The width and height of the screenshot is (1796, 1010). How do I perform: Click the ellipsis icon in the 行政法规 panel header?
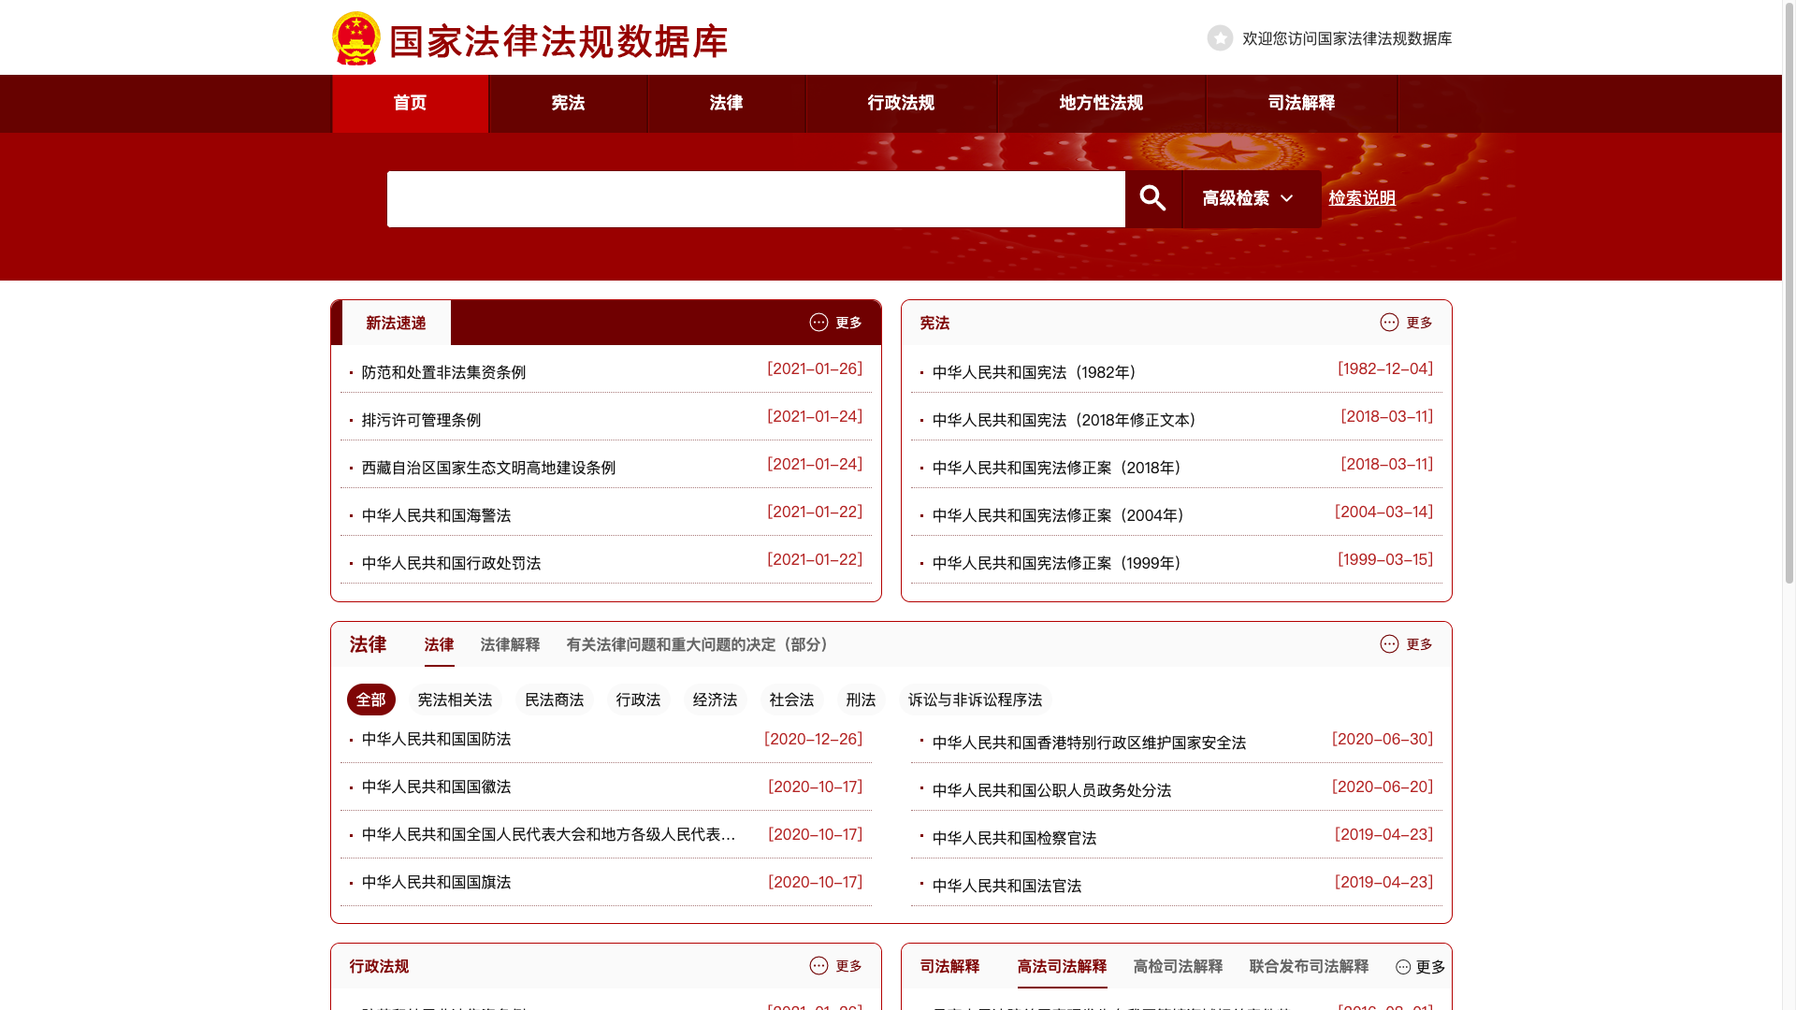(818, 966)
